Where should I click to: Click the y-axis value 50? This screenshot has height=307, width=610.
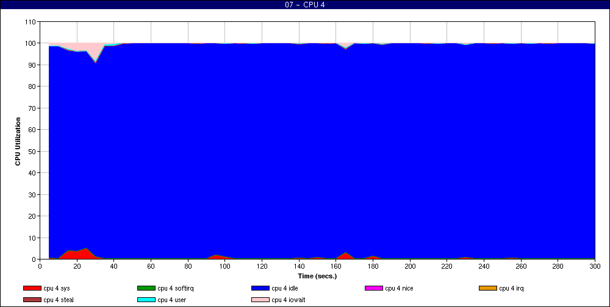point(32,151)
